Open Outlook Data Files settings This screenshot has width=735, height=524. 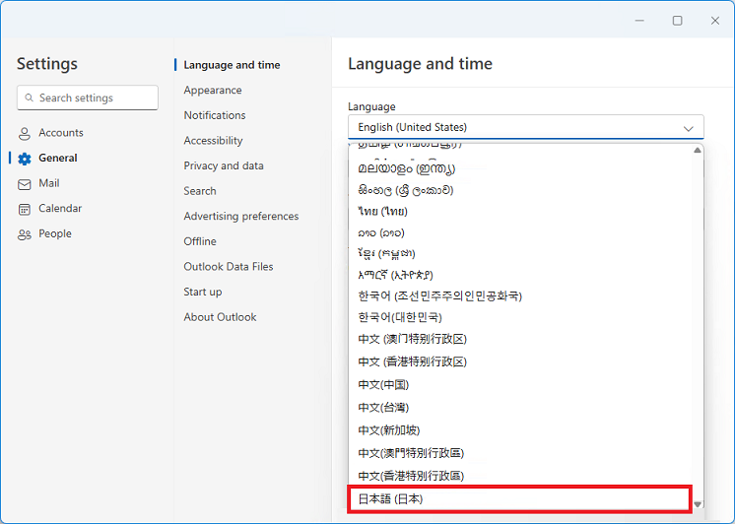228,267
